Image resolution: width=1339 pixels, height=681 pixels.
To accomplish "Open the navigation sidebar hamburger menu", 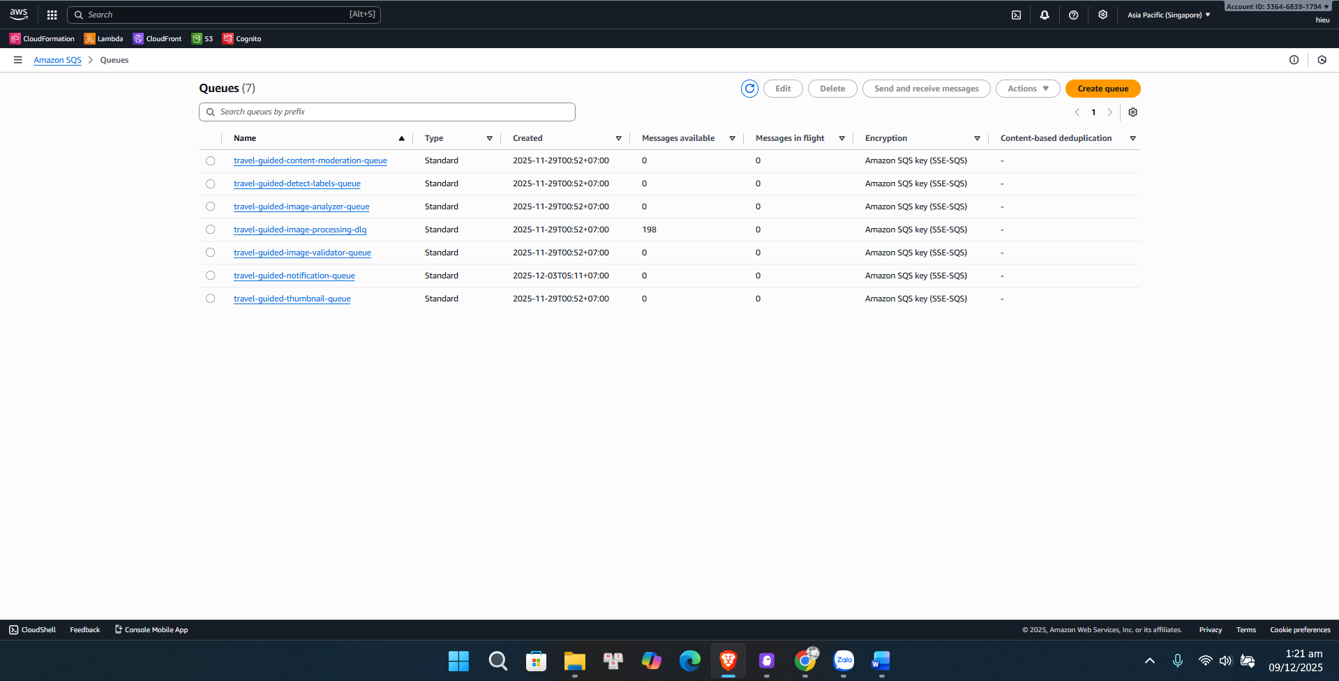I will pyautogui.click(x=17, y=59).
